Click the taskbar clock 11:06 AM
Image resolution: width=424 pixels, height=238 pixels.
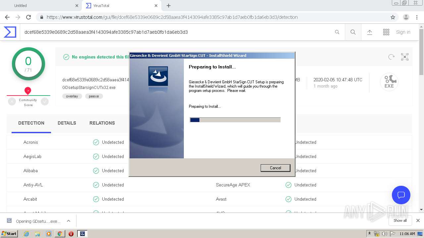click(x=407, y=234)
